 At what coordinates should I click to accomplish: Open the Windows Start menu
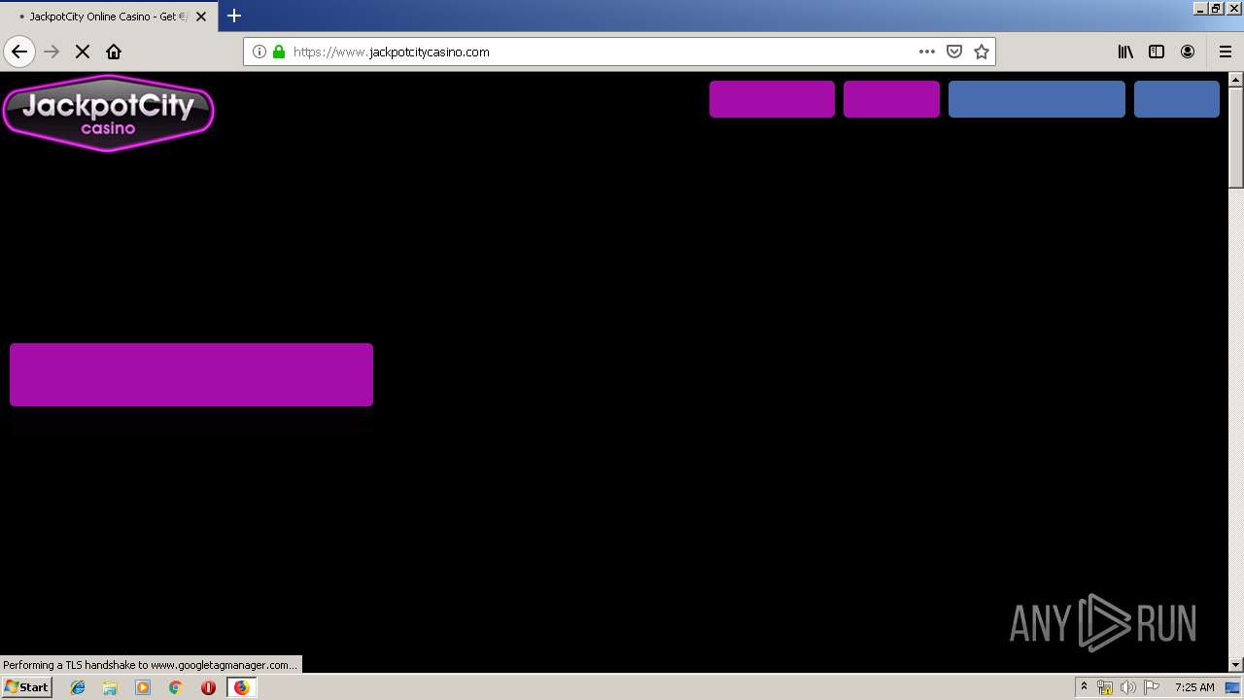click(27, 687)
